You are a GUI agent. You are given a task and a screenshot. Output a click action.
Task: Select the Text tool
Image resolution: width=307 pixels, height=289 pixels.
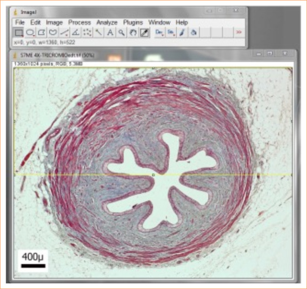point(110,32)
